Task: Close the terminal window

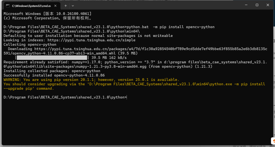Action: click(x=268, y=5)
